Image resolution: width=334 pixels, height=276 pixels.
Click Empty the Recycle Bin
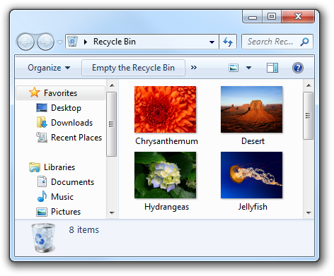[133, 68]
